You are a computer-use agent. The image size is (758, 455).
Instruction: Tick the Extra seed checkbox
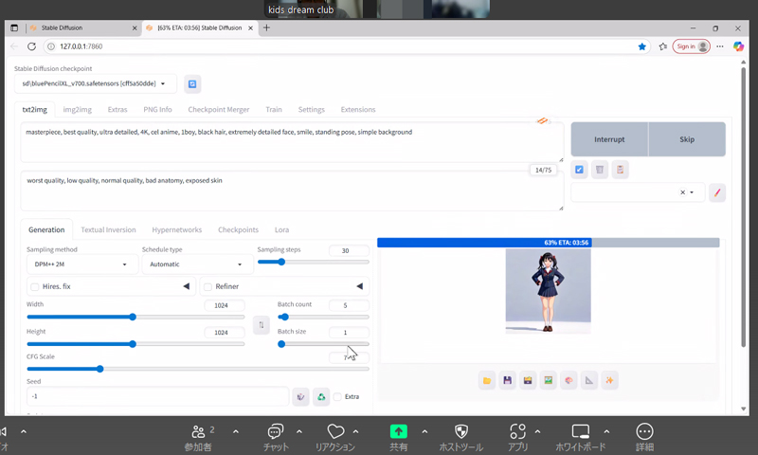click(x=337, y=397)
